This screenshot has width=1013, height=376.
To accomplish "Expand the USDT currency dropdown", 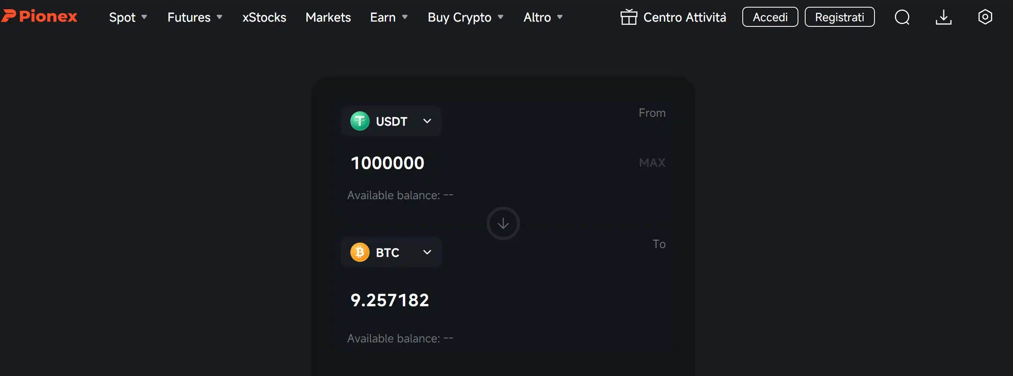I will [427, 121].
